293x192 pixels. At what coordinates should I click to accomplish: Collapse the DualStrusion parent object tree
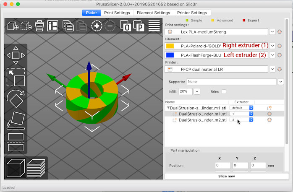tap(168, 108)
